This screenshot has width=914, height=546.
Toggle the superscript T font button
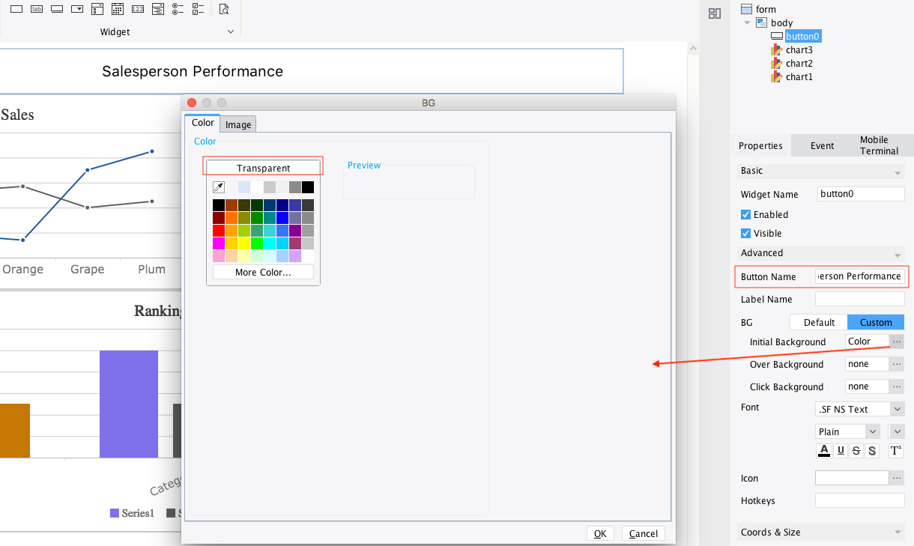click(x=896, y=451)
